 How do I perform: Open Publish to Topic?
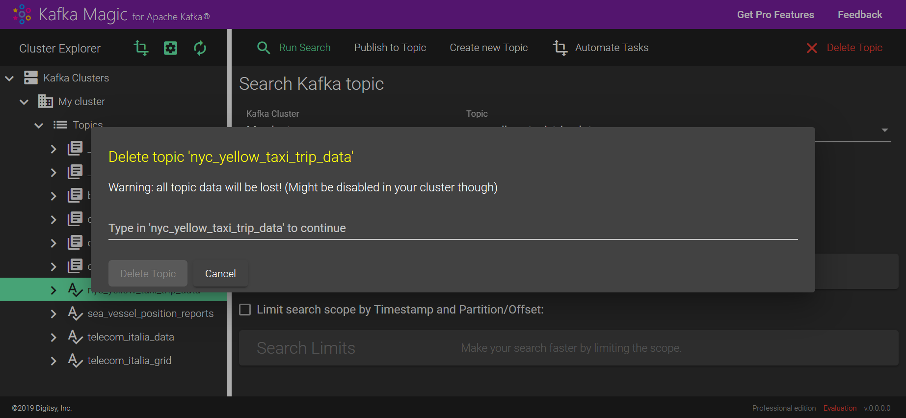coord(390,48)
